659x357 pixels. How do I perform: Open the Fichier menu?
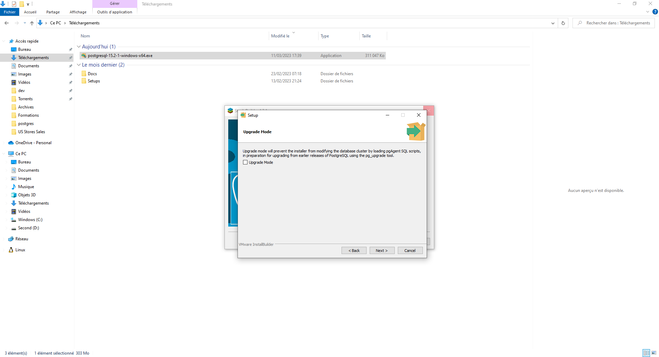pos(10,12)
